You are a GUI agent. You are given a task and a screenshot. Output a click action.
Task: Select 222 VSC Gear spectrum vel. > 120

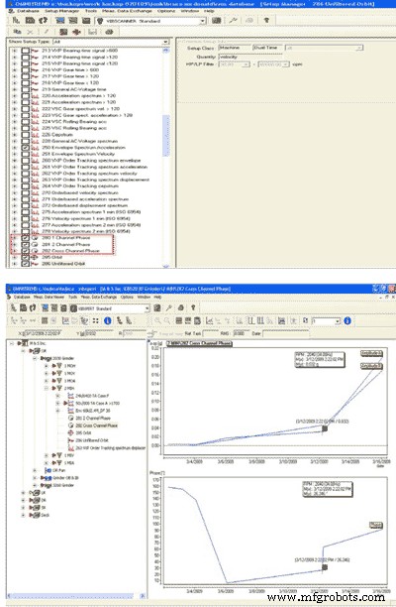(80, 109)
